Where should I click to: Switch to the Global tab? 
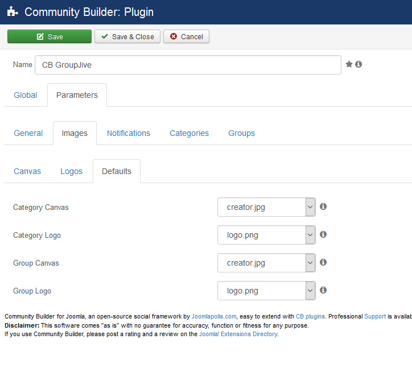pos(26,95)
